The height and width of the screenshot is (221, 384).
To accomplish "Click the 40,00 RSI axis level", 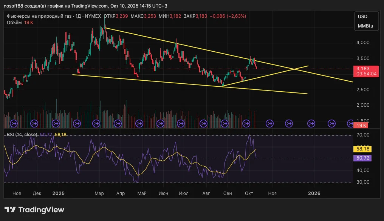I will tap(363, 170).
